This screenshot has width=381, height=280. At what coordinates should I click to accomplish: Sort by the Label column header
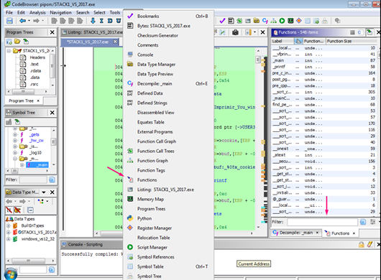click(x=283, y=41)
